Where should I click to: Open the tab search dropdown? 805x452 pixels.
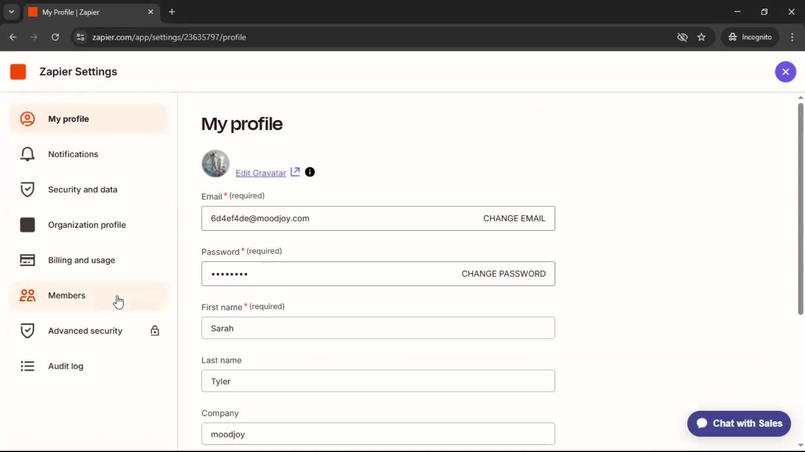click(x=12, y=12)
